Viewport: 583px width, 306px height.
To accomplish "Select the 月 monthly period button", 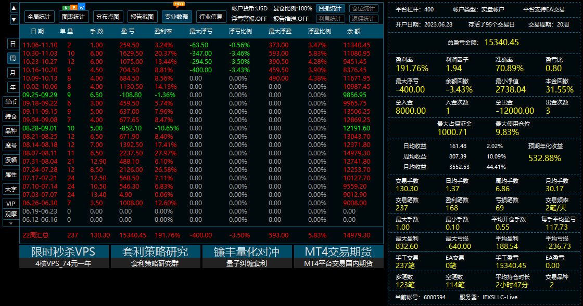I will (12, 73).
